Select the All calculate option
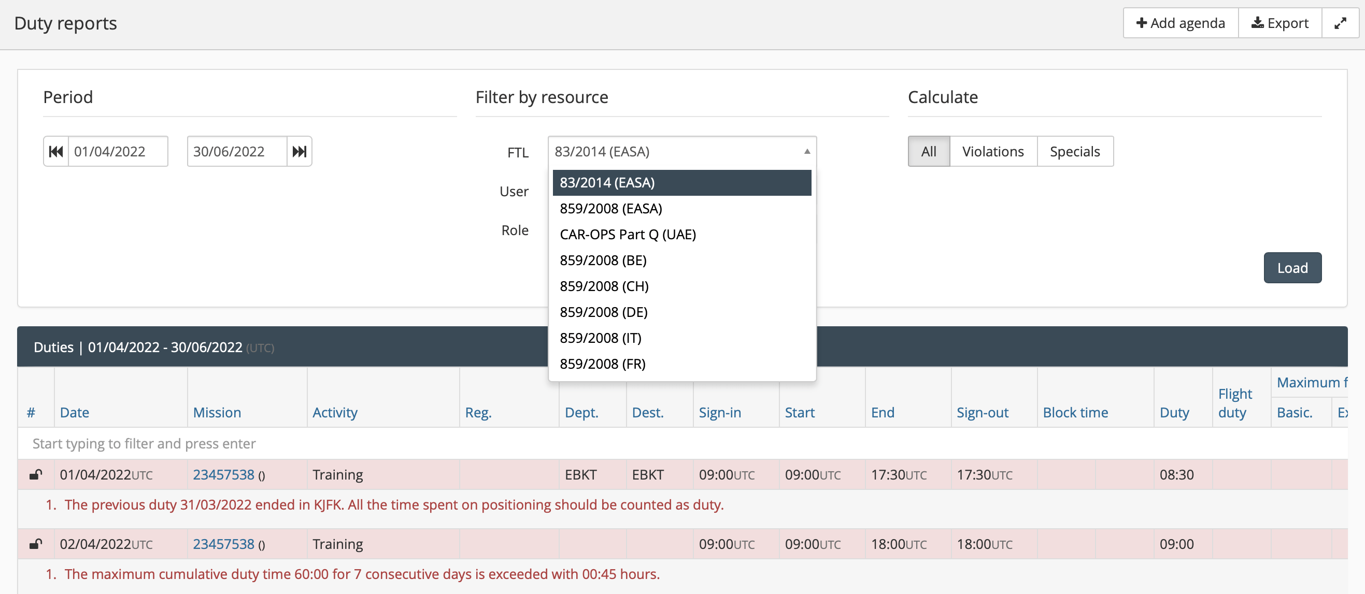1365x594 pixels. 928,152
